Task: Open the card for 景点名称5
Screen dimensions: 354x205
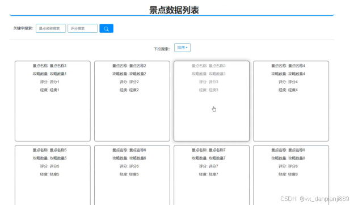Action: click(x=53, y=175)
